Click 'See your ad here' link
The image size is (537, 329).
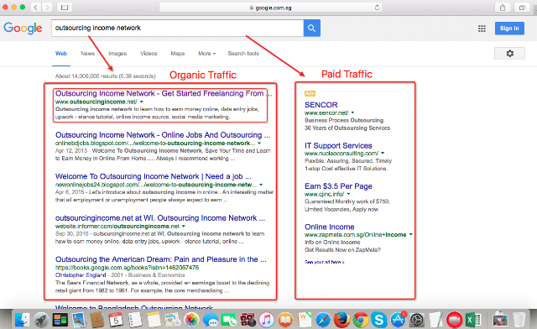(x=325, y=262)
